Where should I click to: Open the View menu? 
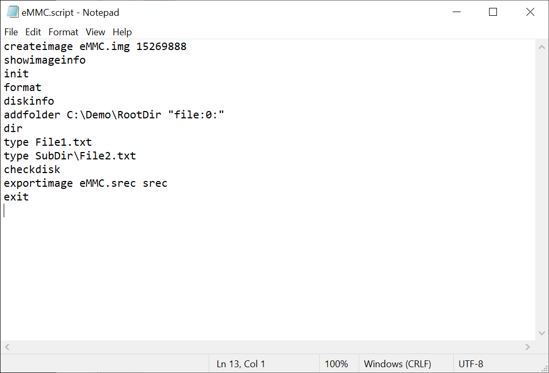pos(95,32)
